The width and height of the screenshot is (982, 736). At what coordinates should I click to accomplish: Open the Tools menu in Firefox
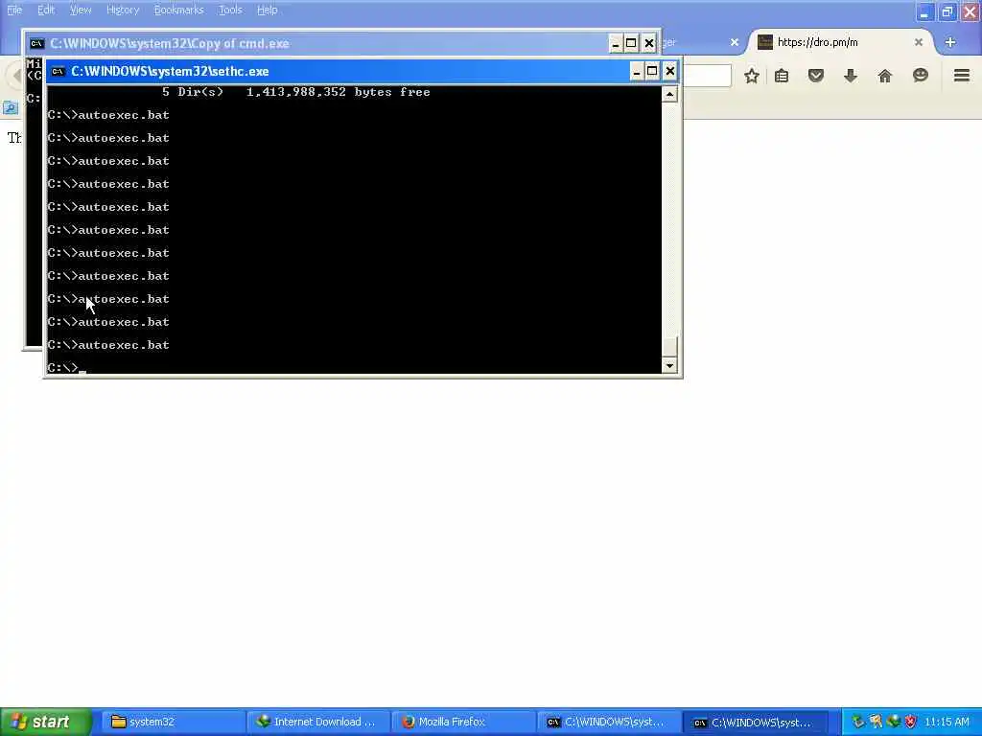point(230,10)
